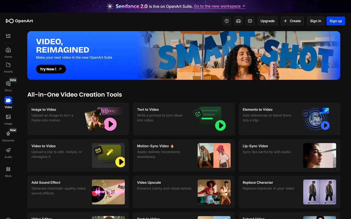Open the Character sidebar section
Image resolution: width=351 pixels, height=219 pixels.
8,136
